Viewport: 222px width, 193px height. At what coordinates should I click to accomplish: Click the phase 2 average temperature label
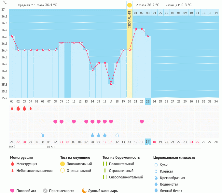pyautogui.click(x=147, y=5)
